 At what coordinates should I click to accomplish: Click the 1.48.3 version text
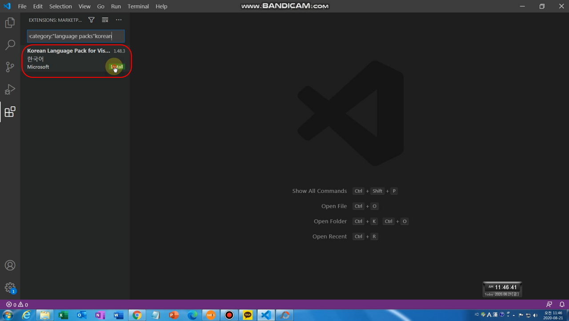(x=119, y=51)
